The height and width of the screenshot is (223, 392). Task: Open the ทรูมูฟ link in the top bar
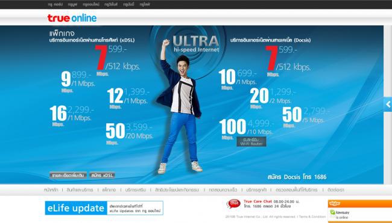point(73,4)
